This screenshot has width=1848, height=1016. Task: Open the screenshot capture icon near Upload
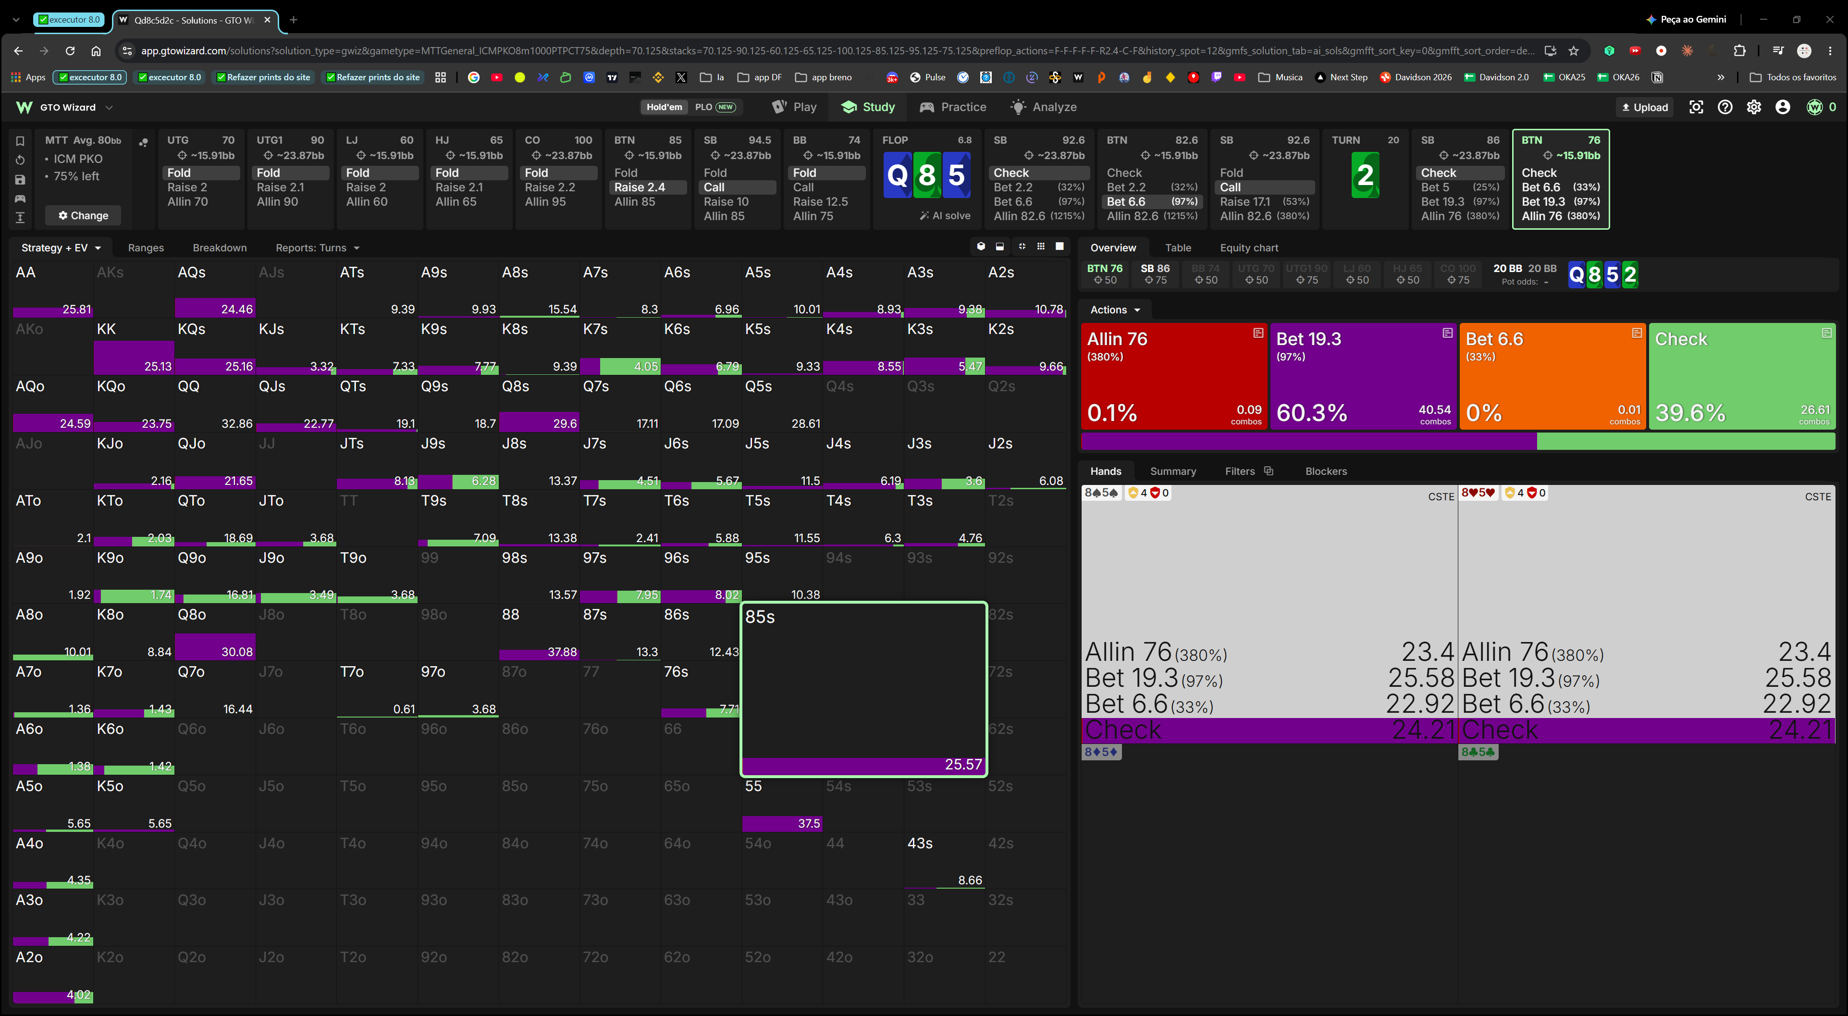pyautogui.click(x=1696, y=107)
